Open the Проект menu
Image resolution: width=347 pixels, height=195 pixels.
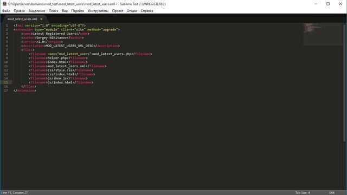coord(117,11)
